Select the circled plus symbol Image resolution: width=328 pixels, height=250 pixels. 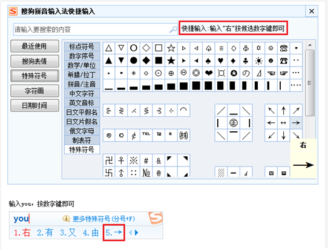coord(171,73)
